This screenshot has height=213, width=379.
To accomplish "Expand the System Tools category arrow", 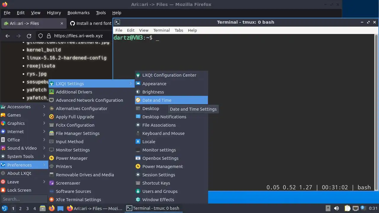I will [44, 156].
